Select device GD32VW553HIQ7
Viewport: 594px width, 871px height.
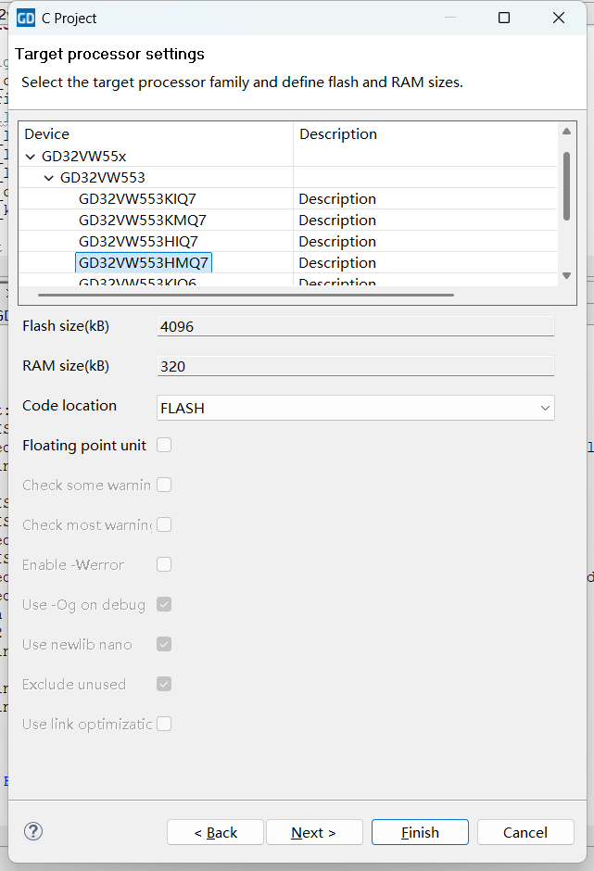138,242
